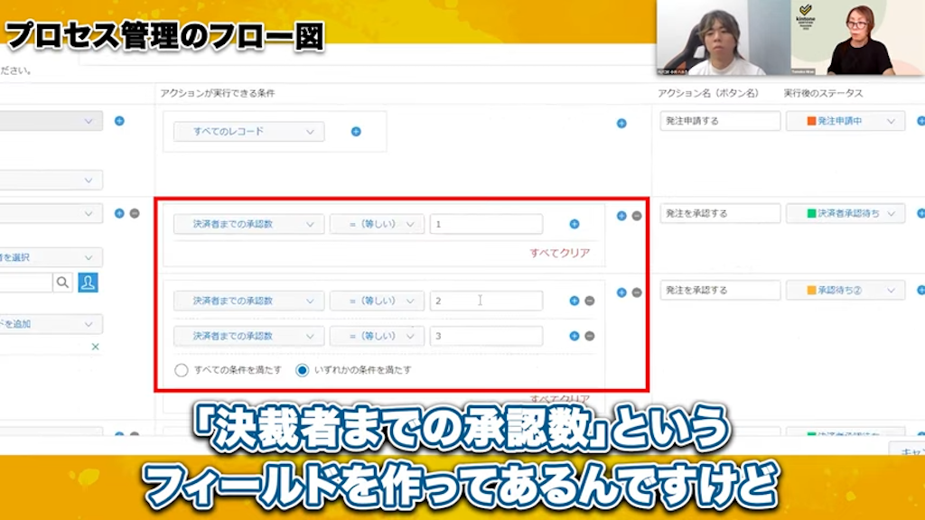Open the すべてのレコード condition dropdown
Image resolution: width=925 pixels, height=520 pixels.
pyautogui.click(x=247, y=131)
